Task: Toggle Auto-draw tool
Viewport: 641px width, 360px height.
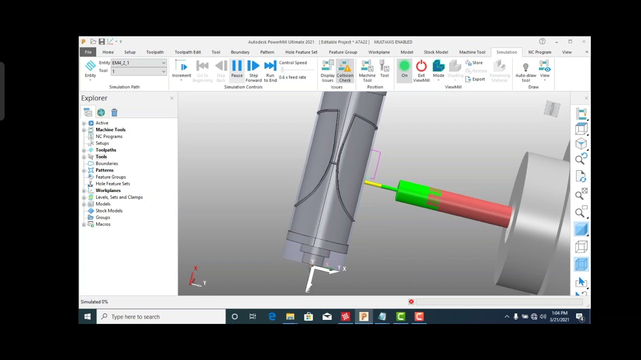Action: tap(526, 70)
